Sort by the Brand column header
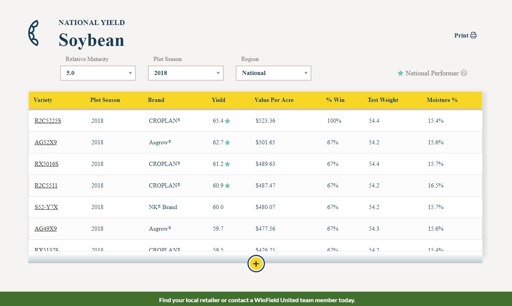This screenshot has width=512, height=306. click(x=156, y=100)
